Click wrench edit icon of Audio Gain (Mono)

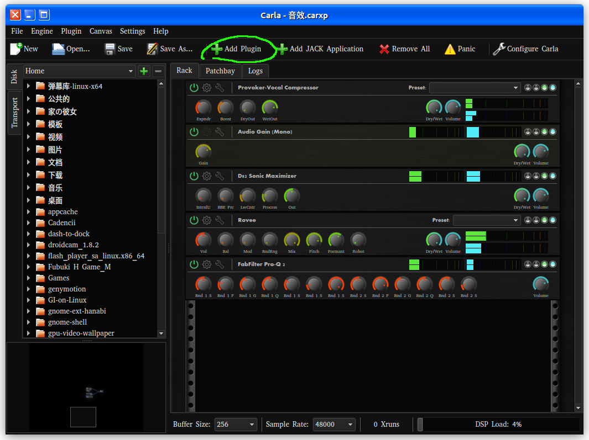220,131
